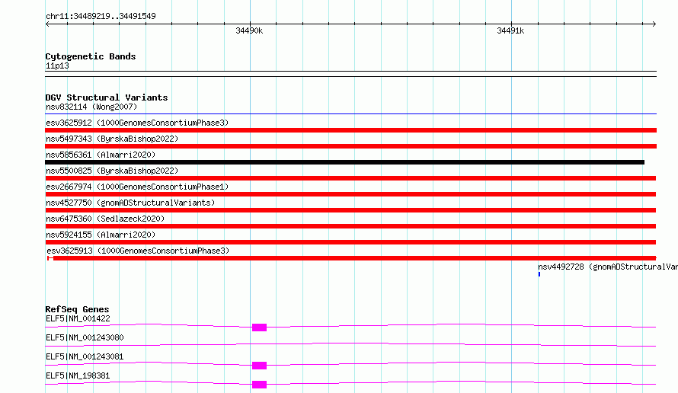678x393 pixels.
Task: Select variant label nsv5924155 (Almarri2020)
Action: [x=101, y=235]
